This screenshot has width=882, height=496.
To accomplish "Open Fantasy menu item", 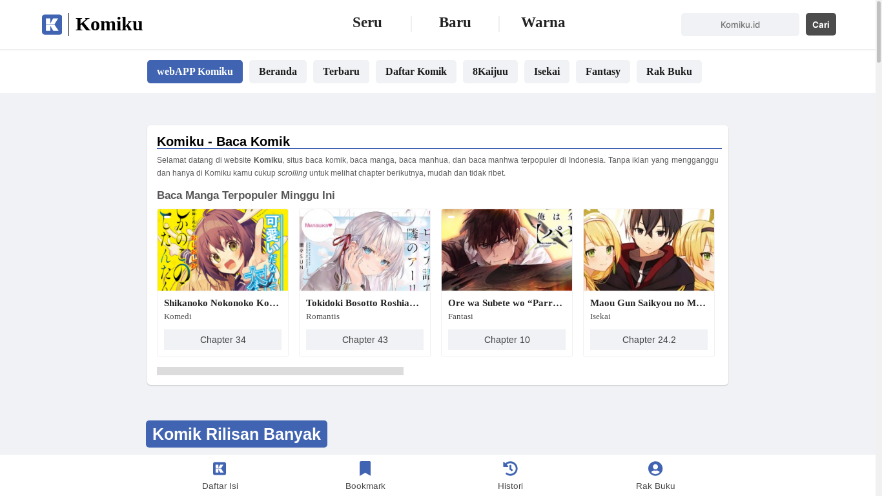I will (603, 72).
